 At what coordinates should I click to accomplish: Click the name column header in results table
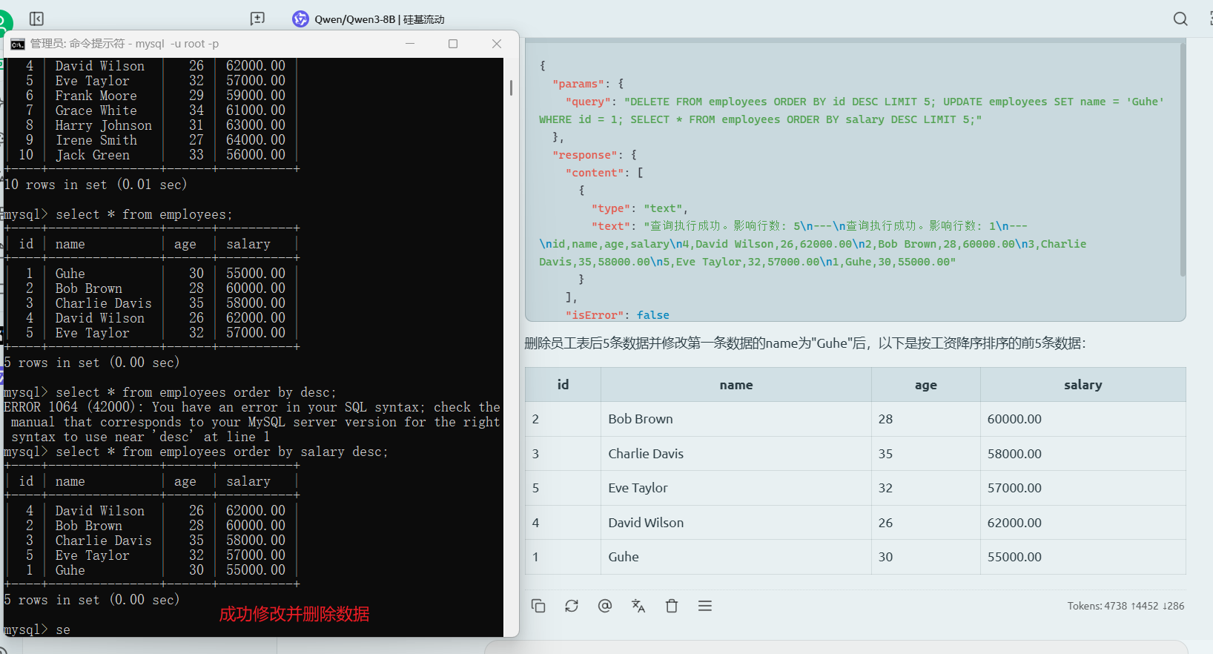pos(736,385)
